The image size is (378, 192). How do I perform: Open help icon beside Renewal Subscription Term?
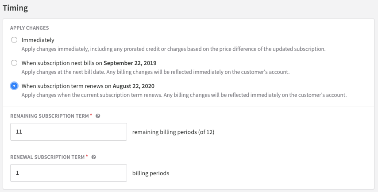pyautogui.click(x=94, y=157)
